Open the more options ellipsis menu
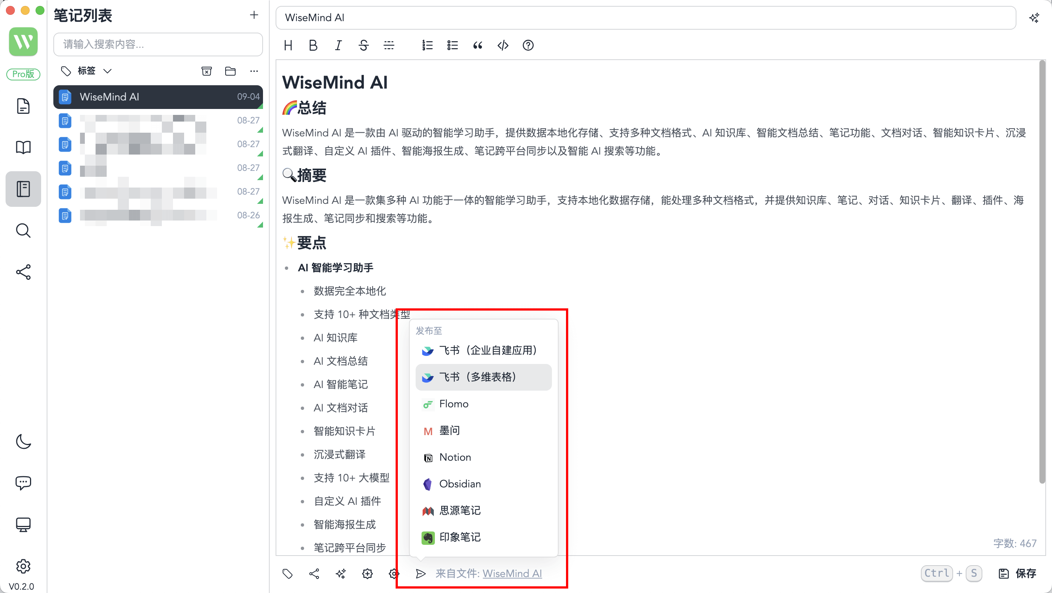The height and width of the screenshot is (593, 1052). tap(254, 71)
